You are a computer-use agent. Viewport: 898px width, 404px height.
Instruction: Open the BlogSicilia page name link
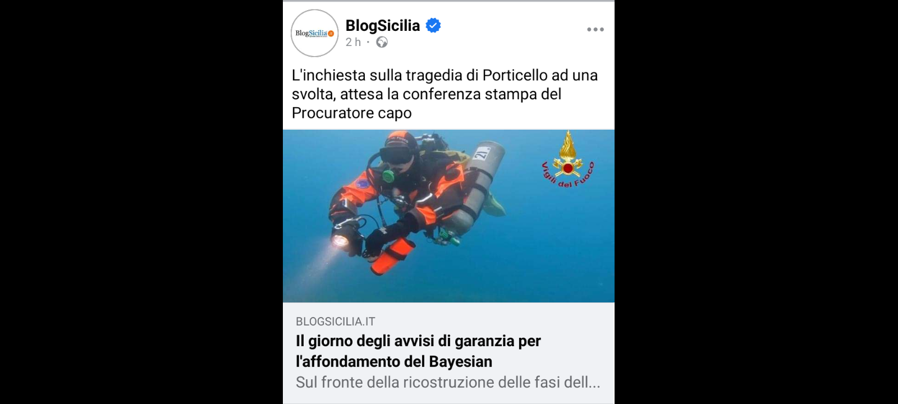point(382,25)
